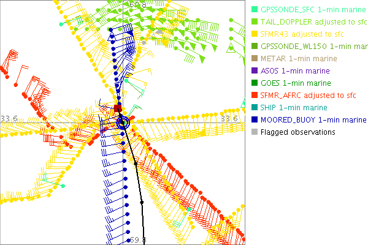Select the TAIL_DOPPLER adjusted to sfc label
368x245 pixels.
[310, 22]
